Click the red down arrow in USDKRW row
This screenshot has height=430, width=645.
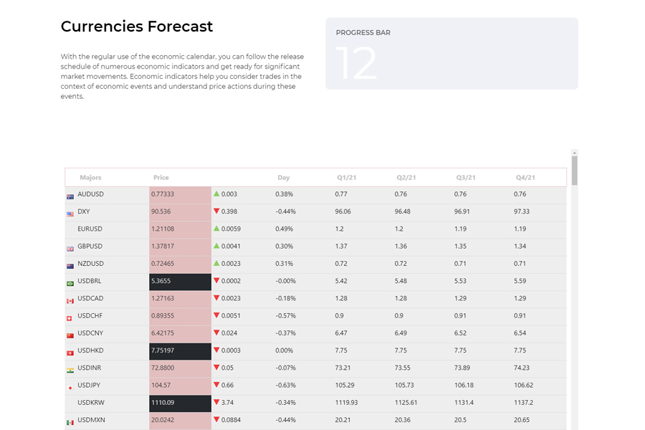click(216, 403)
